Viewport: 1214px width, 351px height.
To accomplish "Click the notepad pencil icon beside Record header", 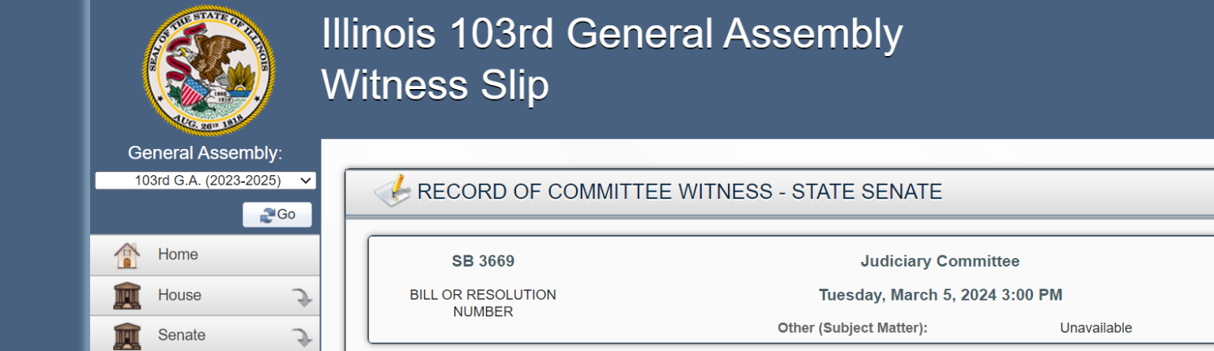I will pos(392,191).
